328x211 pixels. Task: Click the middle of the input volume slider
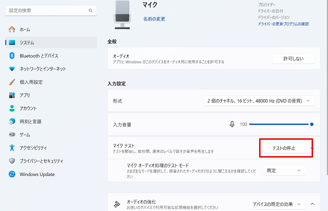click(x=280, y=124)
